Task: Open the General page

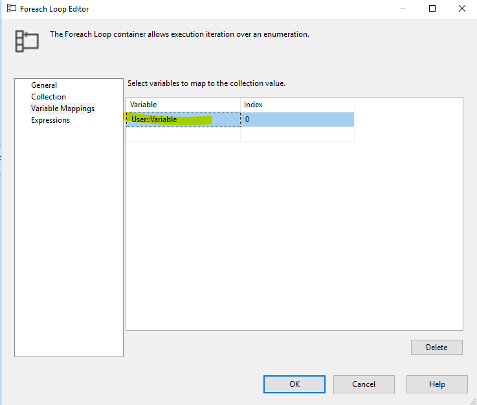Action: tap(44, 85)
